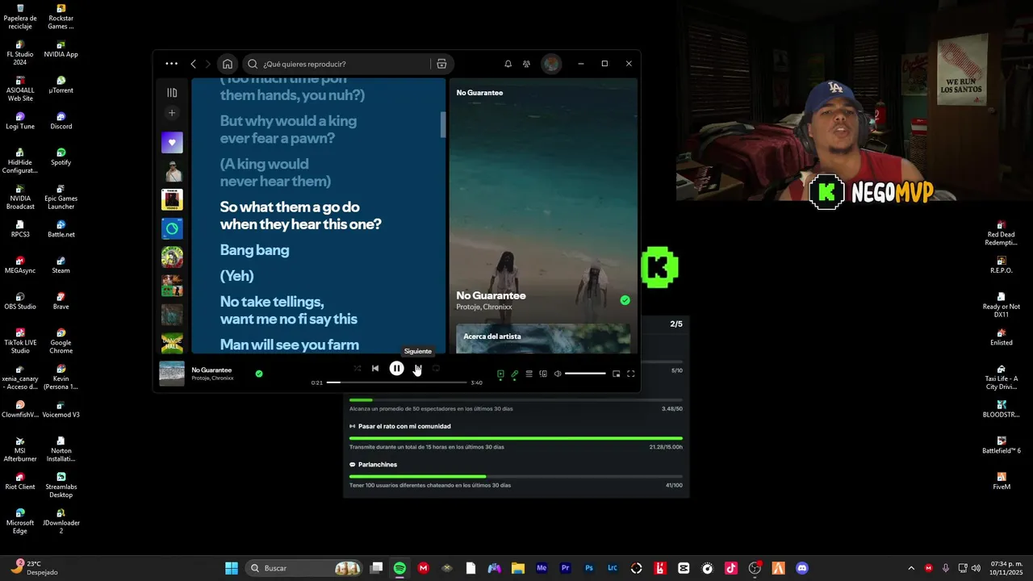The height and width of the screenshot is (581, 1033).
Task: Skip to next track (Siguiente)
Action: 417,368
